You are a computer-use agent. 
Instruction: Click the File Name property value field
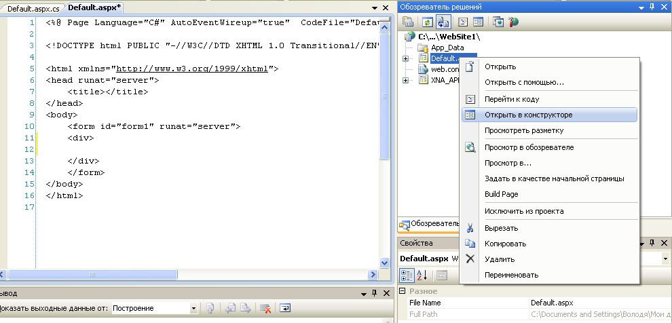(597, 303)
